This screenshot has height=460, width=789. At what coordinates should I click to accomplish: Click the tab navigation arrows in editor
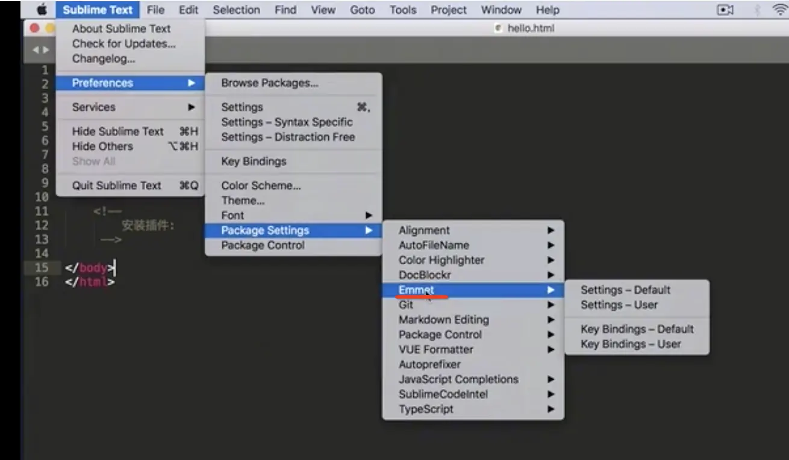click(40, 50)
